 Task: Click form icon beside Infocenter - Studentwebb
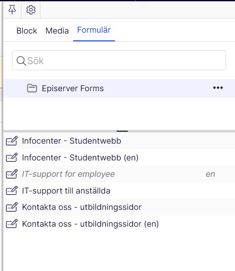tap(12, 141)
